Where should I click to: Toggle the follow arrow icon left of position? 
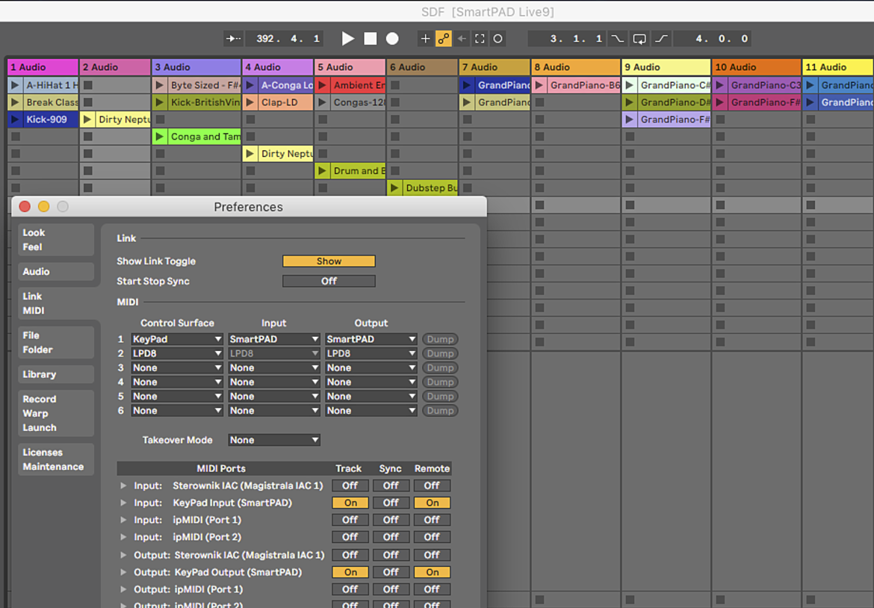point(233,38)
